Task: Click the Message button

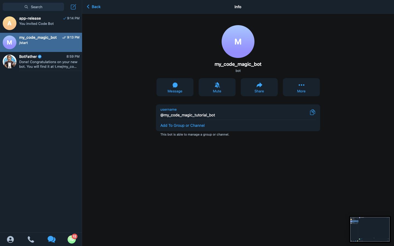Action: pyautogui.click(x=175, y=87)
